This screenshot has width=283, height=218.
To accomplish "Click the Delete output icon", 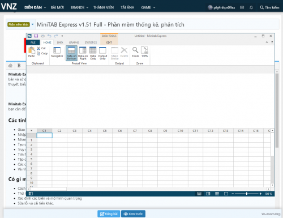I will point(124,52).
